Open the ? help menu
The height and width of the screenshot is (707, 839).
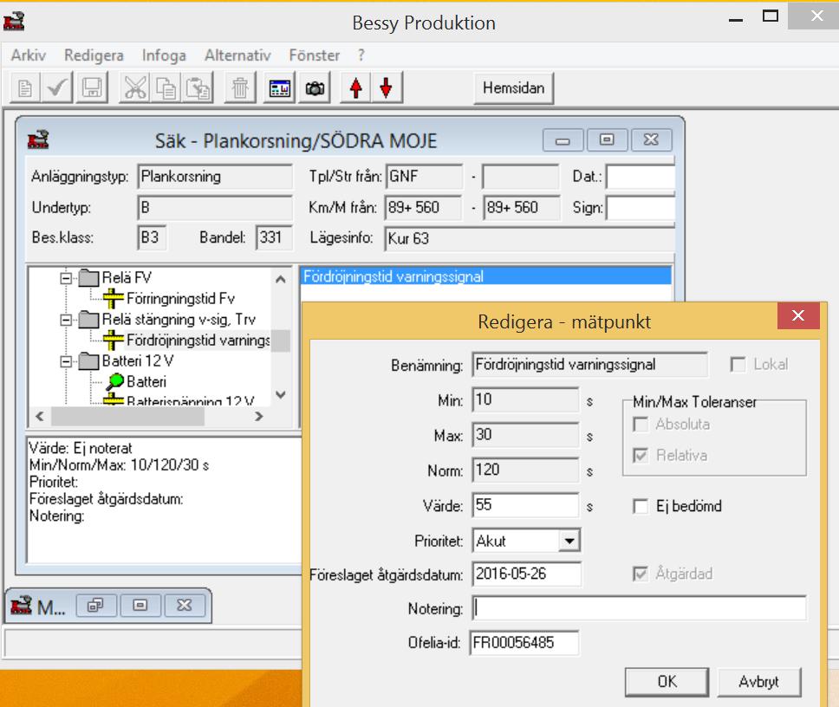click(361, 55)
